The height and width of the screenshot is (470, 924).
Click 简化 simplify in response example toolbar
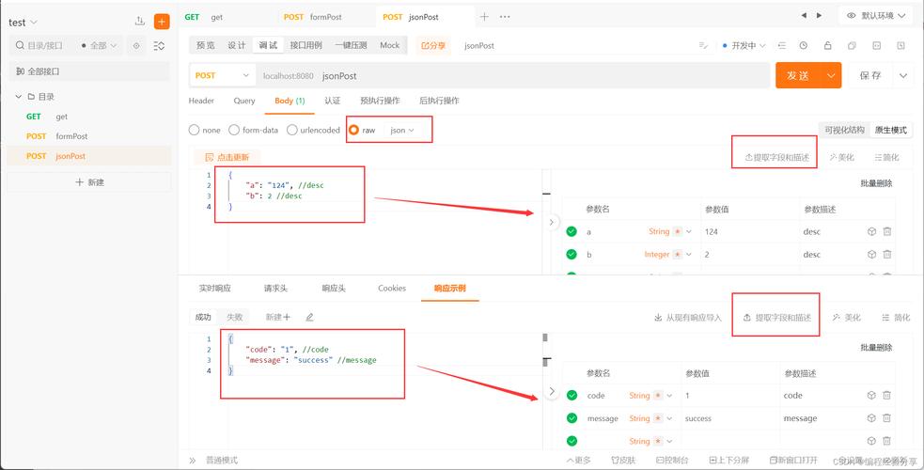coord(896,318)
